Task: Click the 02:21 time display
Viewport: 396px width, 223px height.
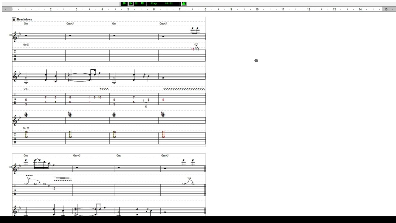Action: [169, 4]
